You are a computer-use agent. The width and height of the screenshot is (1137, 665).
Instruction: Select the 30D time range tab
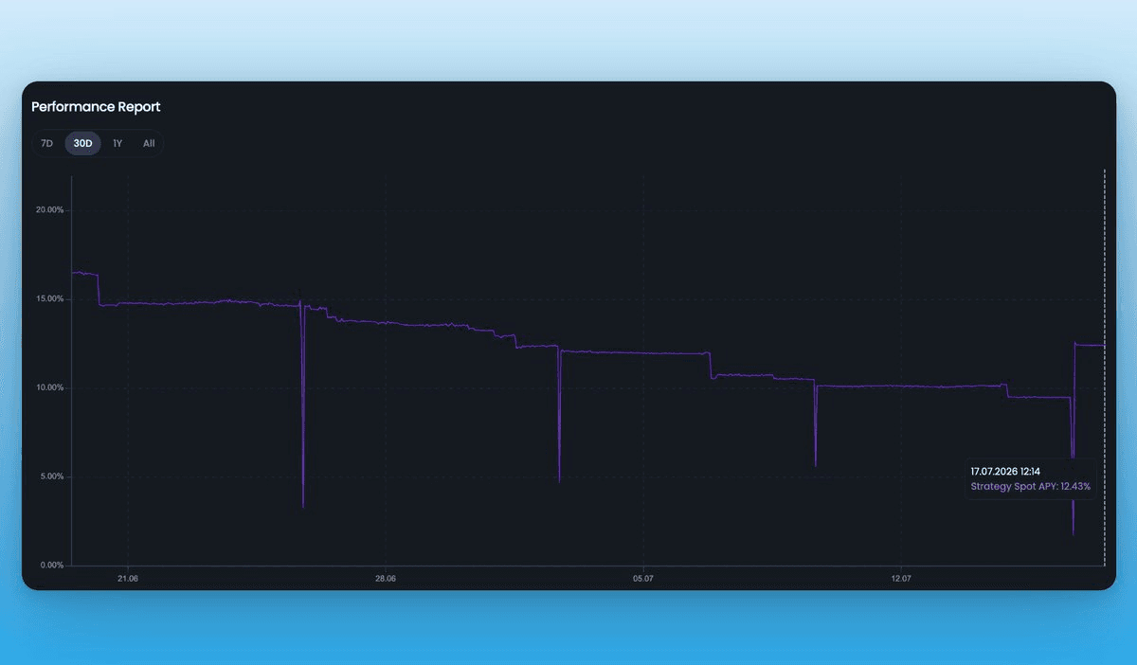tap(83, 144)
